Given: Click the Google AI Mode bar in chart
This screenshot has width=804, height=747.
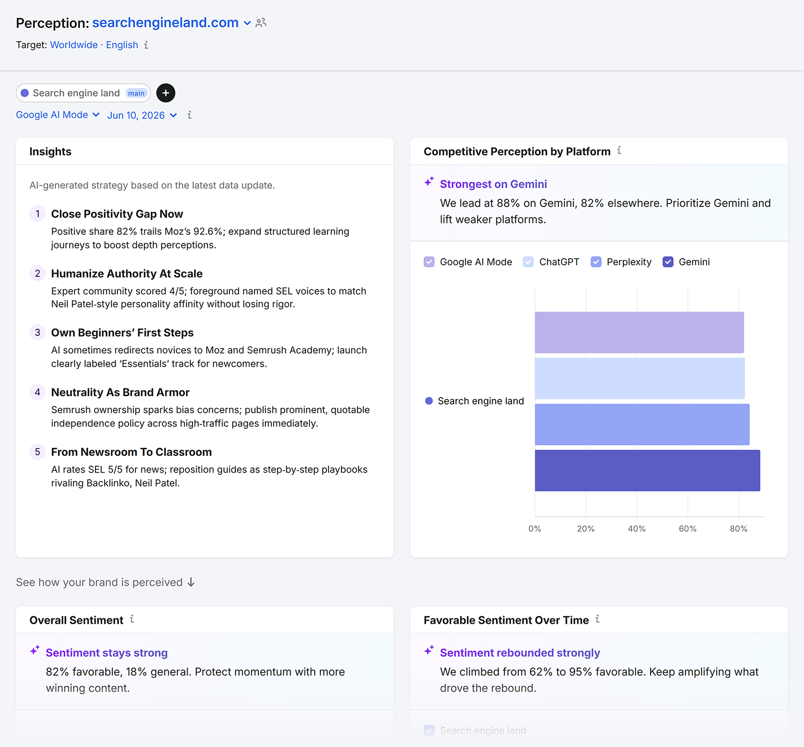Looking at the screenshot, I should [x=639, y=332].
